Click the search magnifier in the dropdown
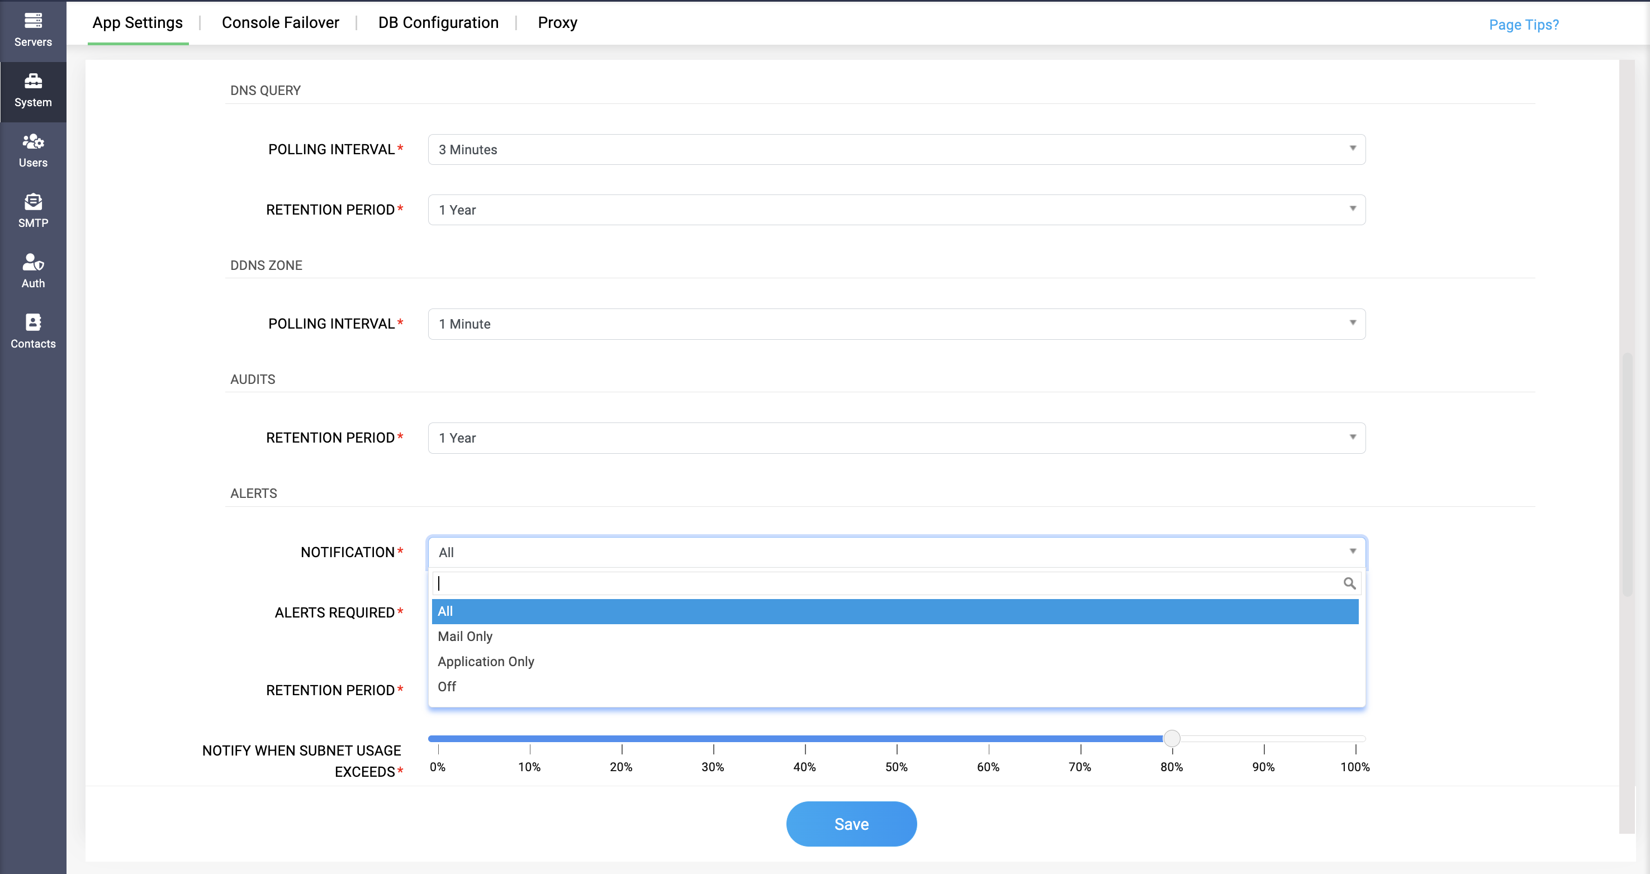This screenshot has height=874, width=1650. pyautogui.click(x=1350, y=583)
